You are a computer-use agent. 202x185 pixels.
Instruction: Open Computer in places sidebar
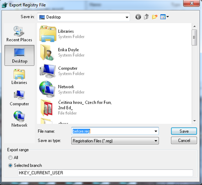coord(19,98)
